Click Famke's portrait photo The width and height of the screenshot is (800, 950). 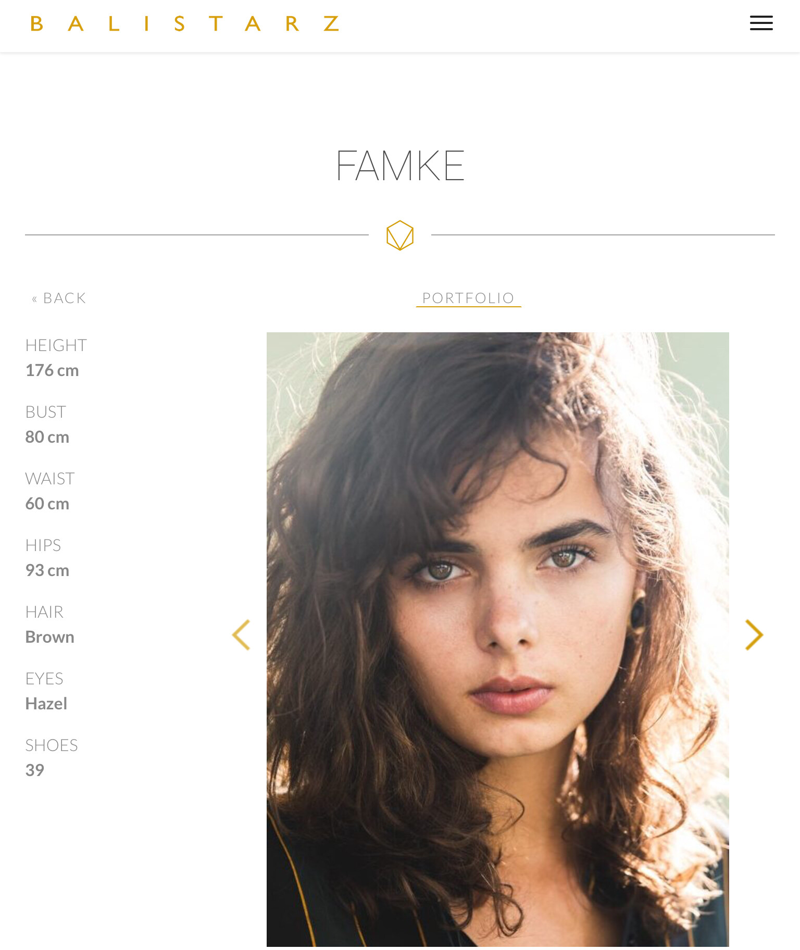pyautogui.click(x=498, y=640)
